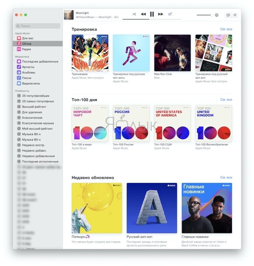Screen dimensions: 254x266
Task: Open Высший рейтинг playlist
Action: point(38,107)
